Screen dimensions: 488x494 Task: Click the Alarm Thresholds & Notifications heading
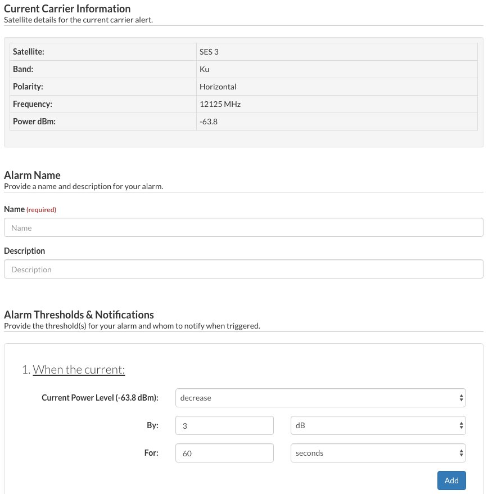coord(79,315)
